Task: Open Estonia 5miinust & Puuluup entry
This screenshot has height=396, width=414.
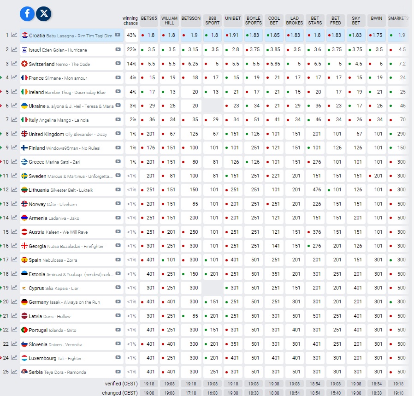Action: coord(71,274)
